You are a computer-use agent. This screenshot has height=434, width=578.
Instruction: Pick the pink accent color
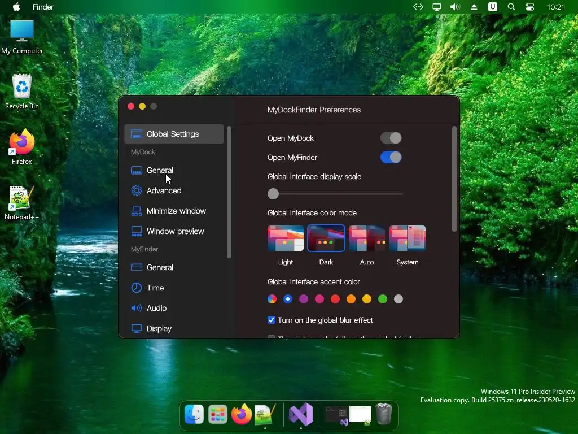319,299
